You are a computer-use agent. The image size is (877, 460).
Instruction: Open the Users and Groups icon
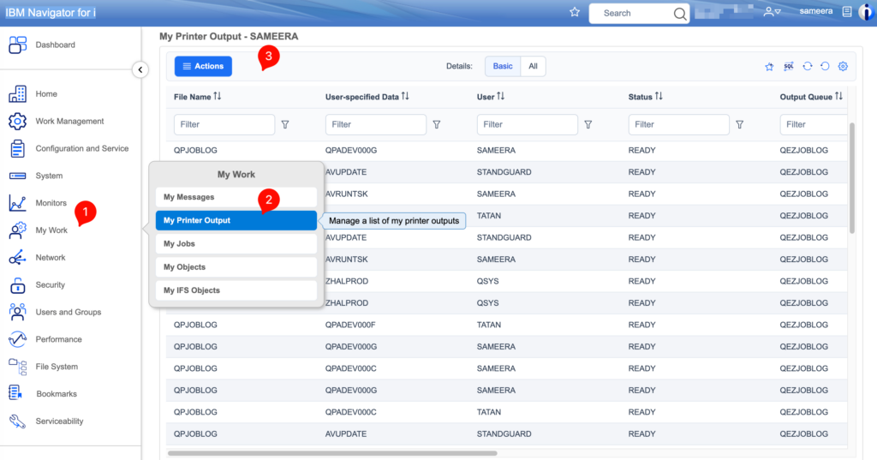(x=17, y=312)
